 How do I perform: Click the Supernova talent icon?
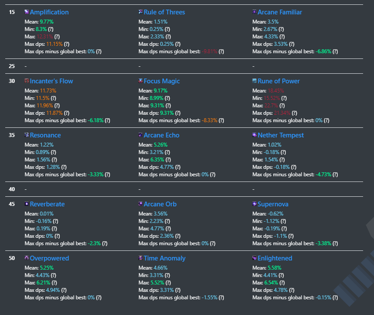tap(254, 204)
